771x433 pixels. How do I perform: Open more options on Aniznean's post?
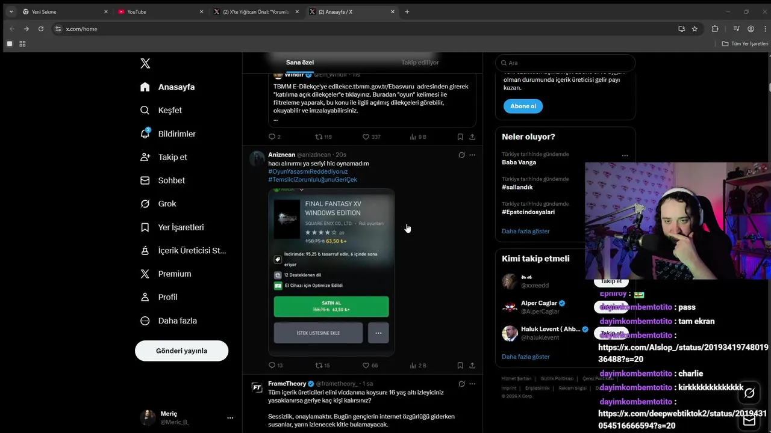(x=472, y=155)
